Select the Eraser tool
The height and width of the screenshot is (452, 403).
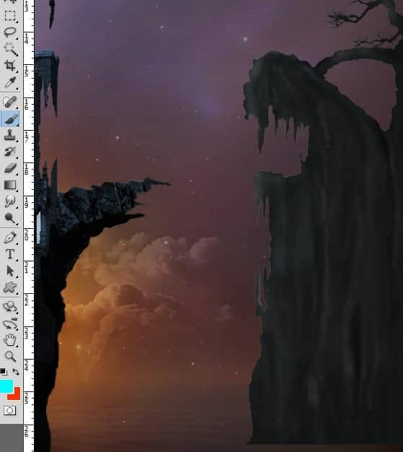10,168
